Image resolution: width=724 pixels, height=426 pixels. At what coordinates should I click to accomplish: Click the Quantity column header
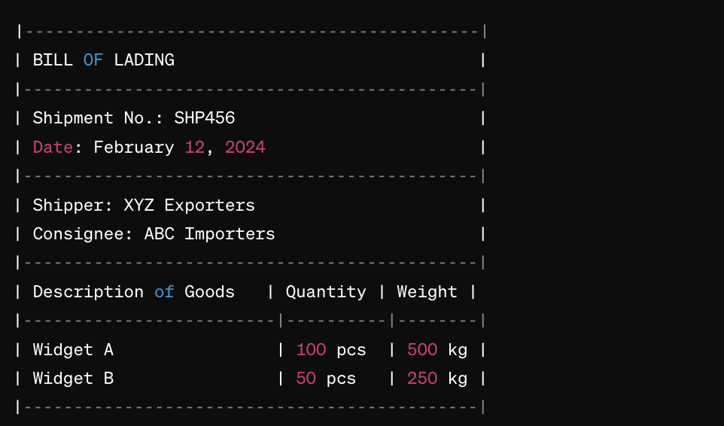(326, 292)
